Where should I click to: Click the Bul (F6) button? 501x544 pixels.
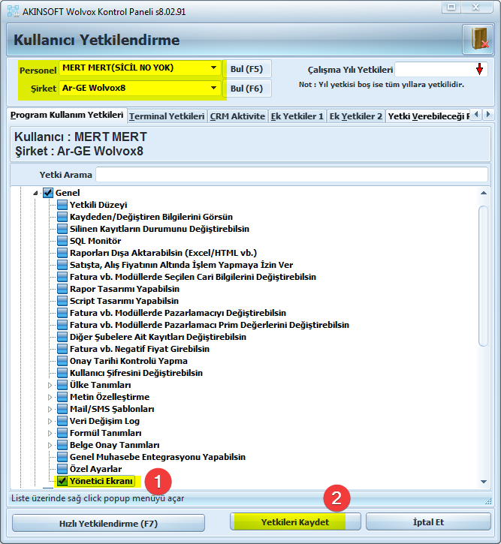(x=246, y=89)
